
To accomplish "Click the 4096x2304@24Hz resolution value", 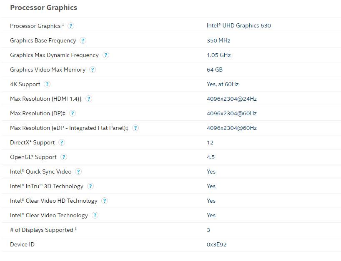I will pos(231,99).
